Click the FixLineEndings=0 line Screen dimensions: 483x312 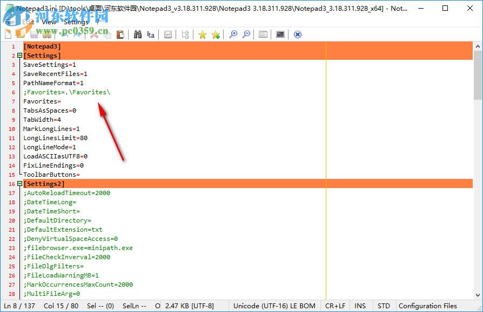click(x=53, y=165)
